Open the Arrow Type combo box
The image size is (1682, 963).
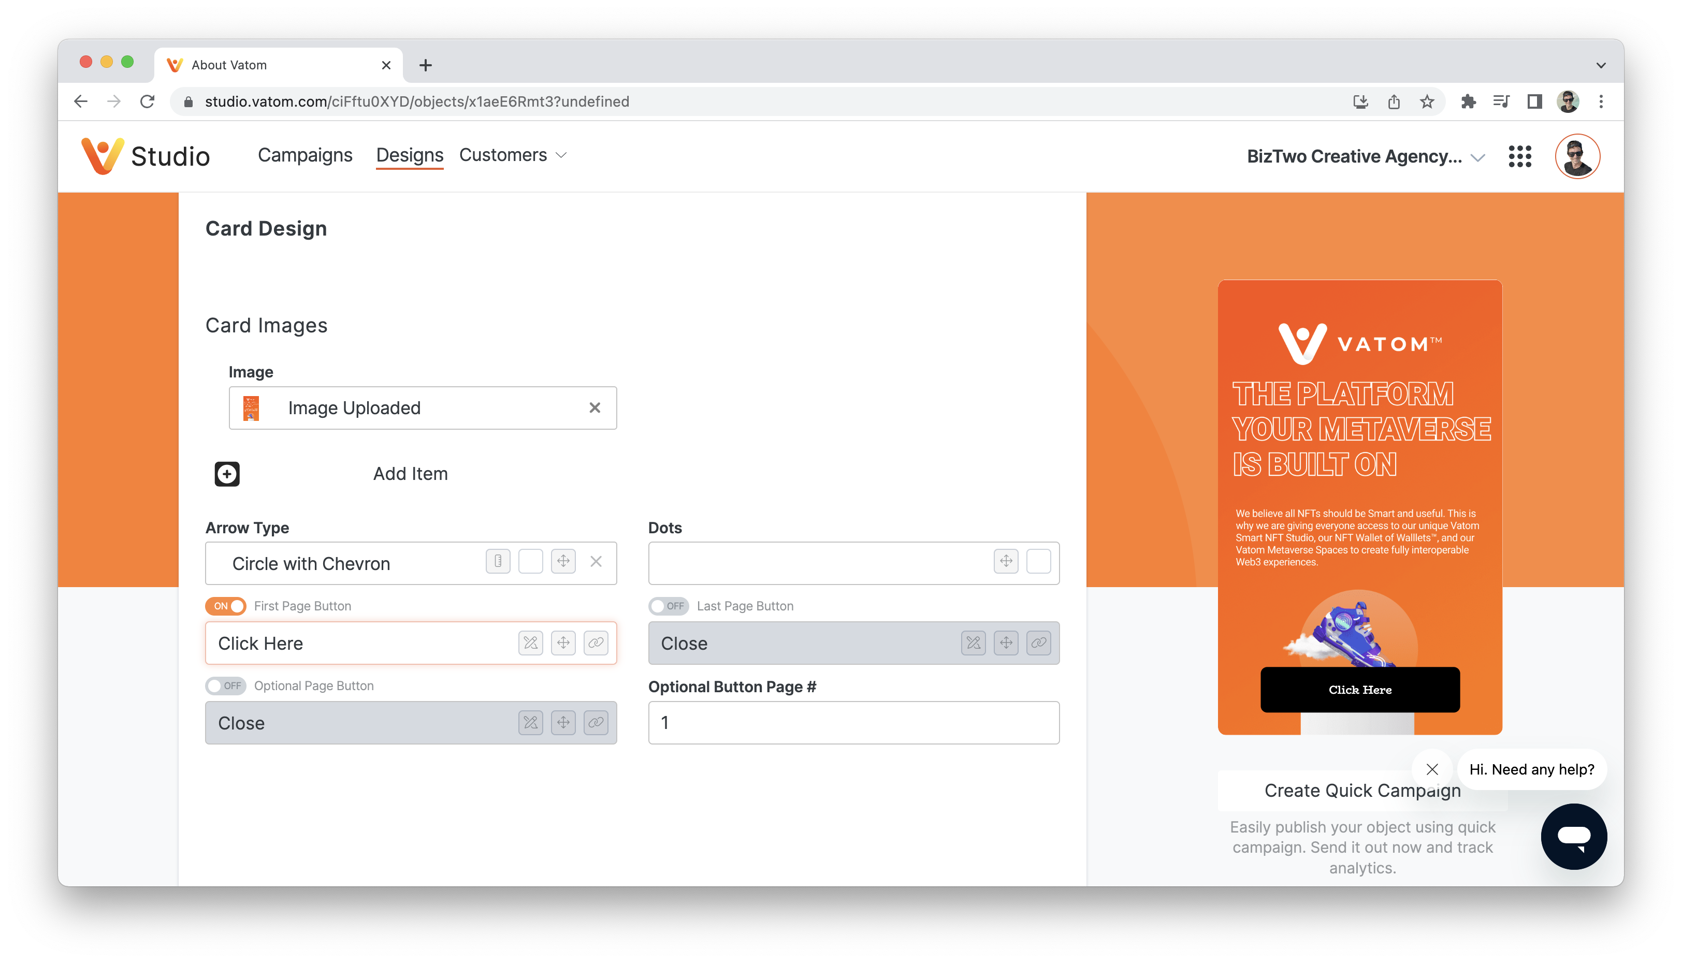[411, 563]
